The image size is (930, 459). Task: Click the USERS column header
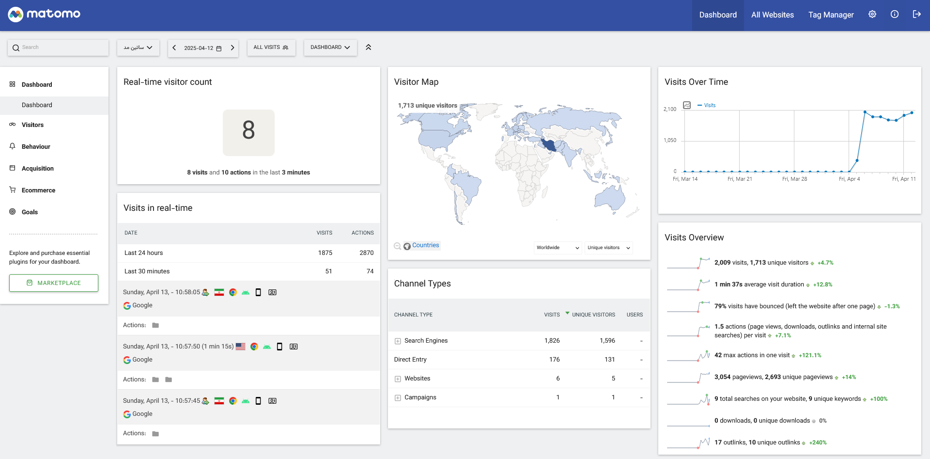(635, 315)
